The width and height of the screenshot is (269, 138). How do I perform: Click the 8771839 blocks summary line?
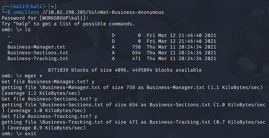click(x=125, y=70)
